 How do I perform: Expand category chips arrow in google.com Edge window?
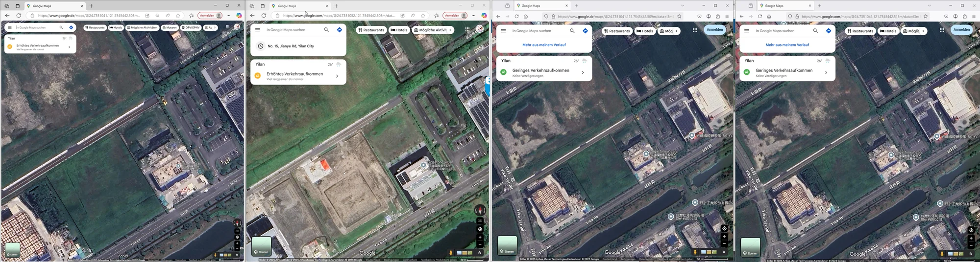(450, 30)
